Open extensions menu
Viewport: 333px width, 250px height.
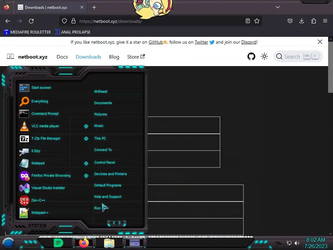(313, 21)
